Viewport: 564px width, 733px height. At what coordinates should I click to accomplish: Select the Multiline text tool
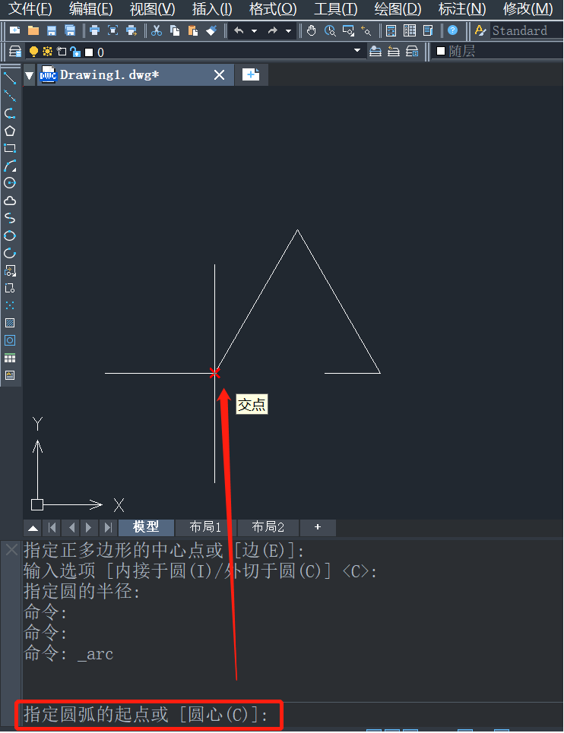(x=10, y=375)
